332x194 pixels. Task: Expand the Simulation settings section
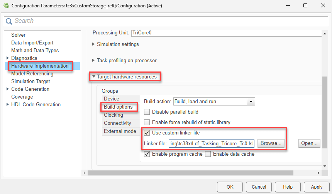[x=93, y=44]
